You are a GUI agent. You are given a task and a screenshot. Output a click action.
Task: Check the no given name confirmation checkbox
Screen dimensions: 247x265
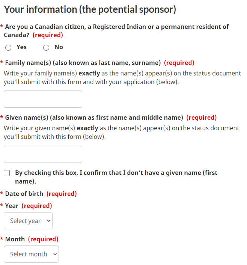pyautogui.click(x=7, y=173)
